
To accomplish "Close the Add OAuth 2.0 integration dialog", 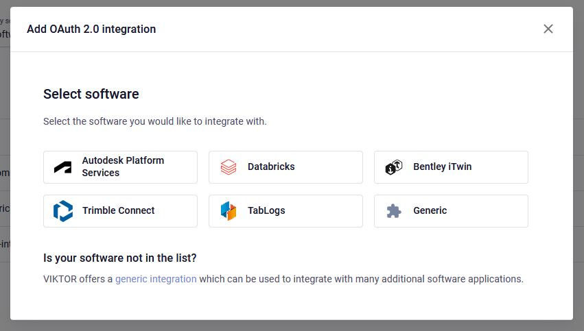I will point(548,29).
